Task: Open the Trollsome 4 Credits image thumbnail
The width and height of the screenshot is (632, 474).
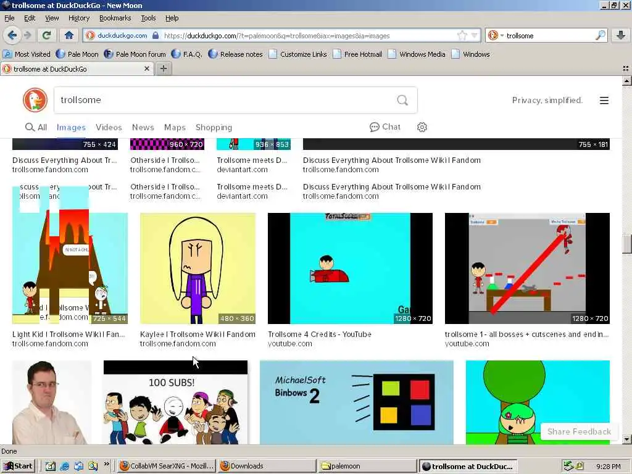Action: [350, 268]
